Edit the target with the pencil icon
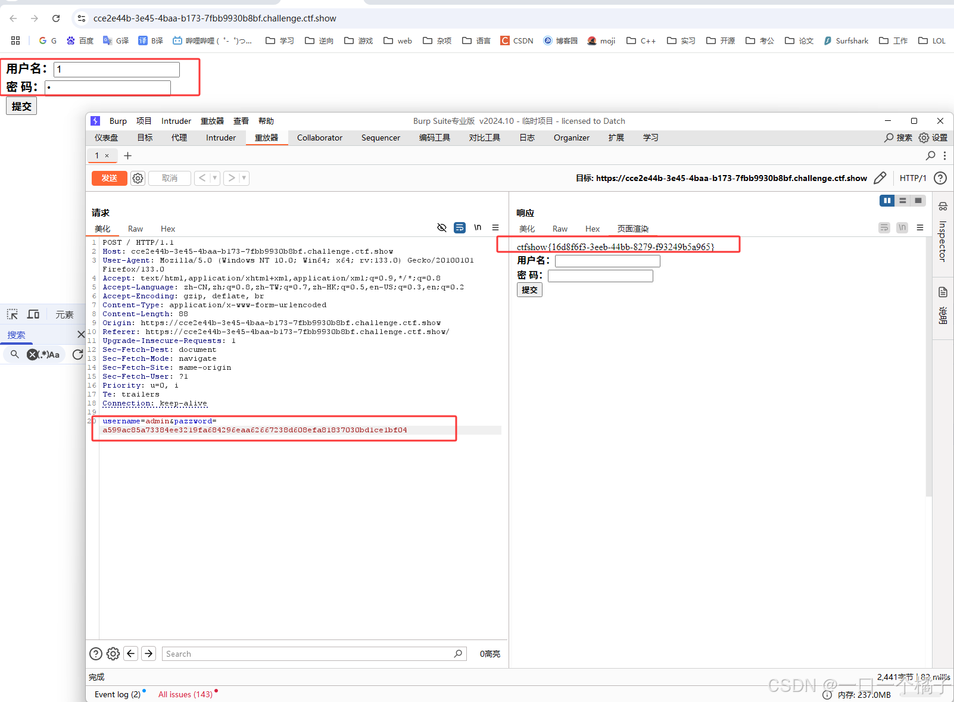The height and width of the screenshot is (702, 954). 880,178
